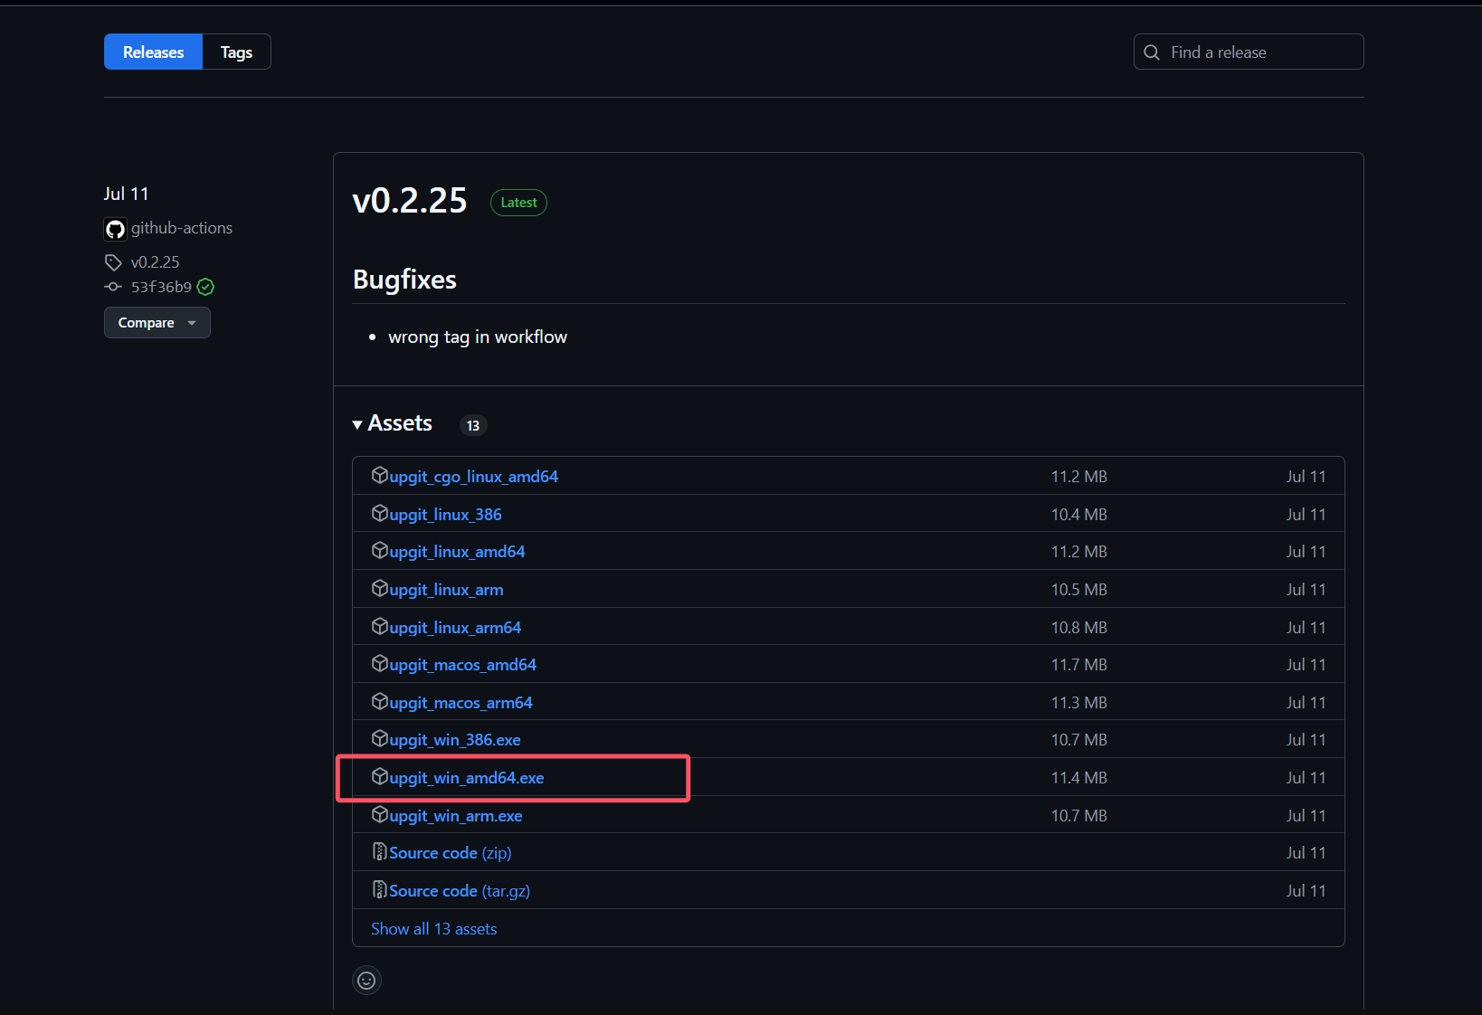Download upgit_linux_arm
This screenshot has height=1015, width=1482.
click(x=446, y=590)
